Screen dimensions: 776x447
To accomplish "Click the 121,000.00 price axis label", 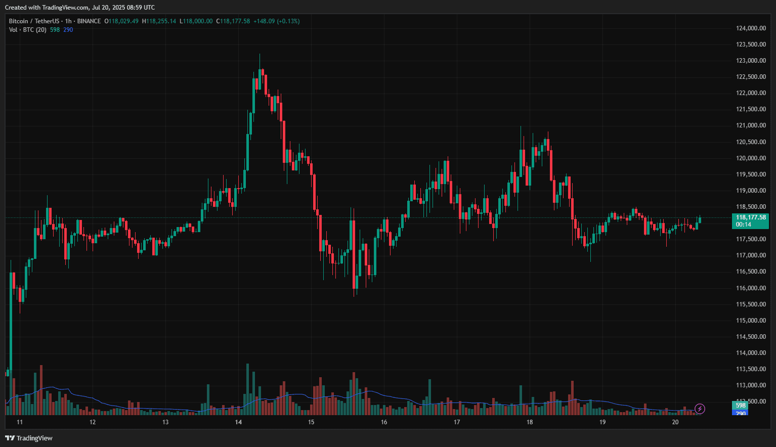I will click(751, 125).
